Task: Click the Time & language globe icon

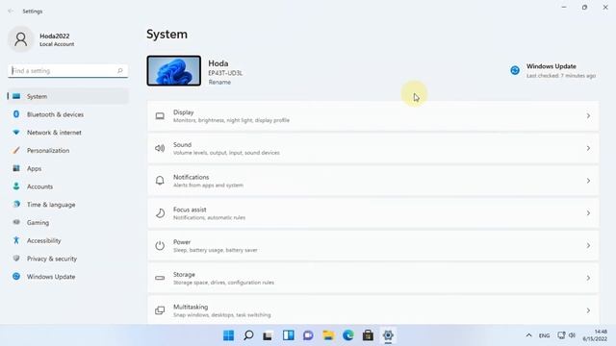Action: pyautogui.click(x=16, y=205)
